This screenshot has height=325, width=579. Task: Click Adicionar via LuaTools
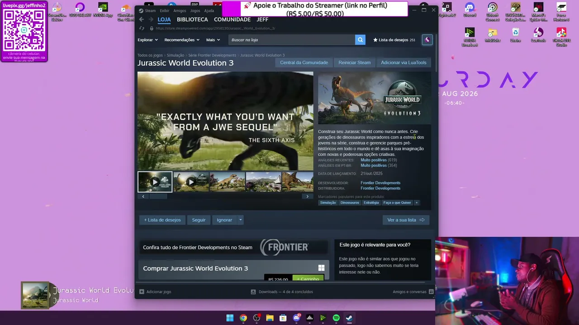(x=403, y=62)
